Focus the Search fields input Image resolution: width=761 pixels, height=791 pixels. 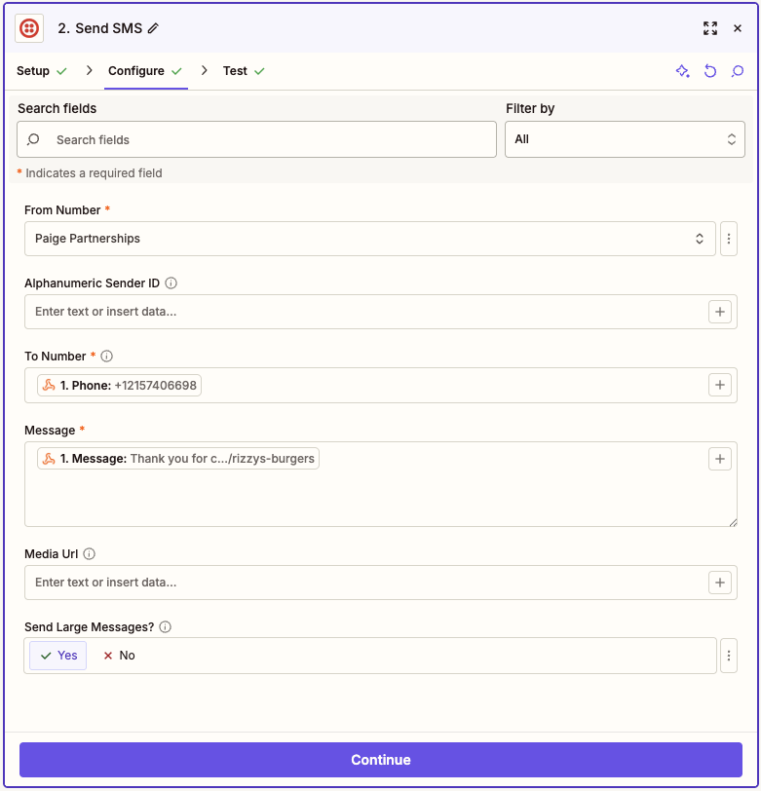coord(256,139)
